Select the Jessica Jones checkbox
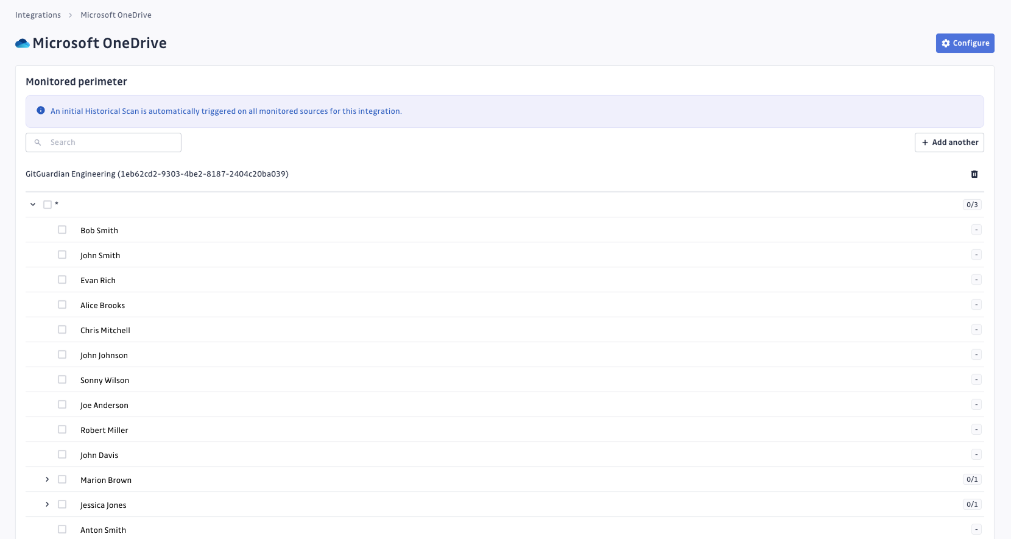Image resolution: width=1011 pixels, height=542 pixels. pyautogui.click(x=62, y=504)
